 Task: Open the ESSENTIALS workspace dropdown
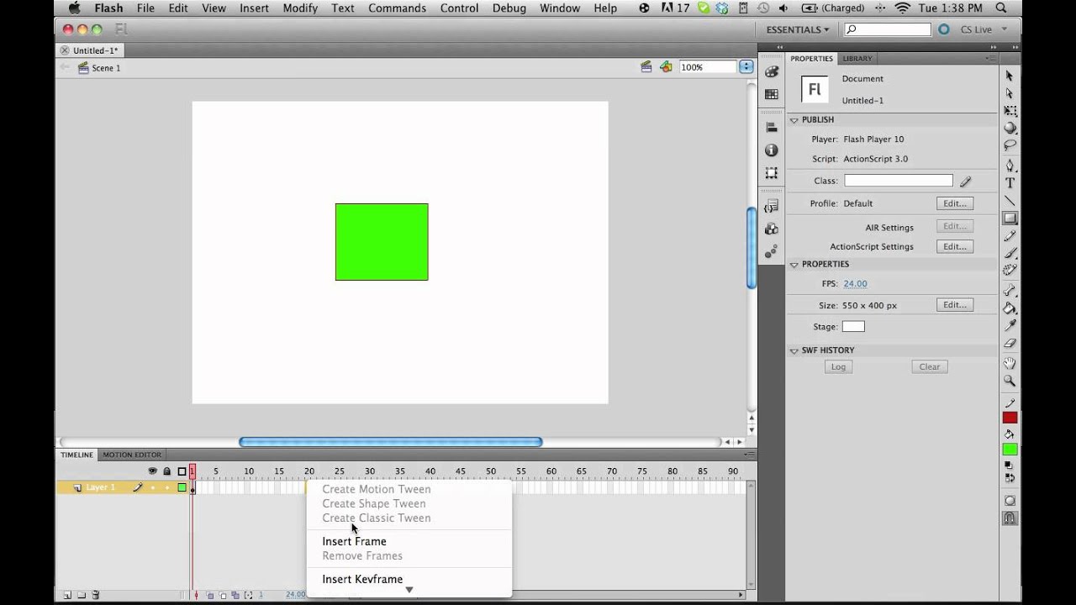coord(798,29)
